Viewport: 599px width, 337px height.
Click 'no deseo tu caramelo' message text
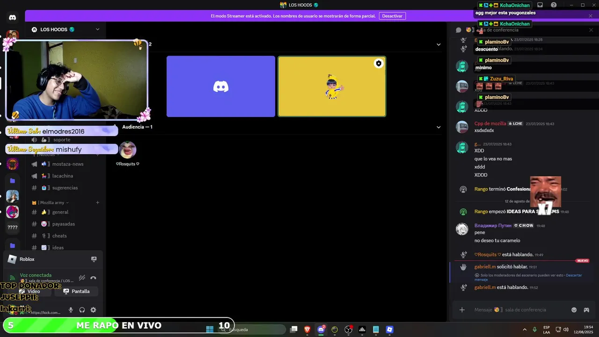point(497,241)
